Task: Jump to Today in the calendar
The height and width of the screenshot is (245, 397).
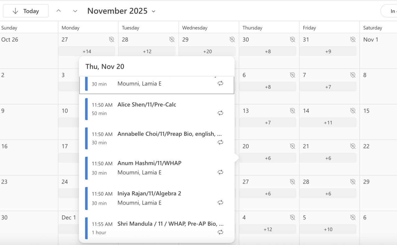Action: pos(26,11)
